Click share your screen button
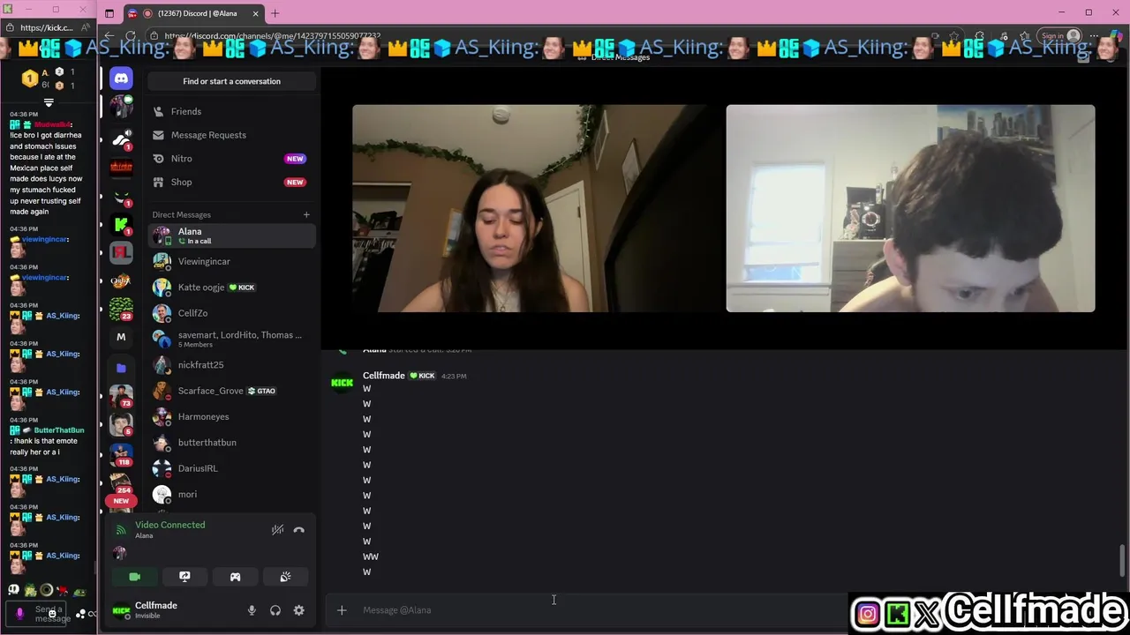The image size is (1130, 635). coord(185,577)
